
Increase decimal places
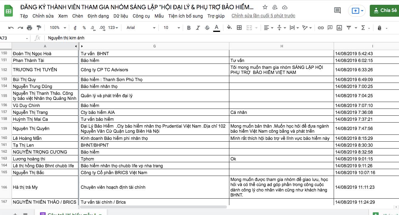[x=102, y=28]
